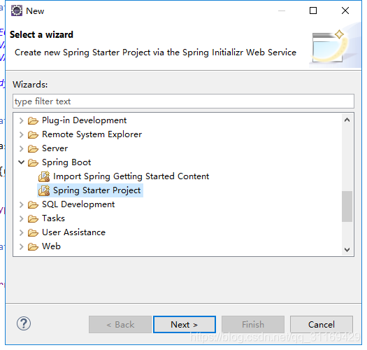The width and height of the screenshot is (367, 350).
Task: Expand the Web category
Action: (x=21, y=246)
